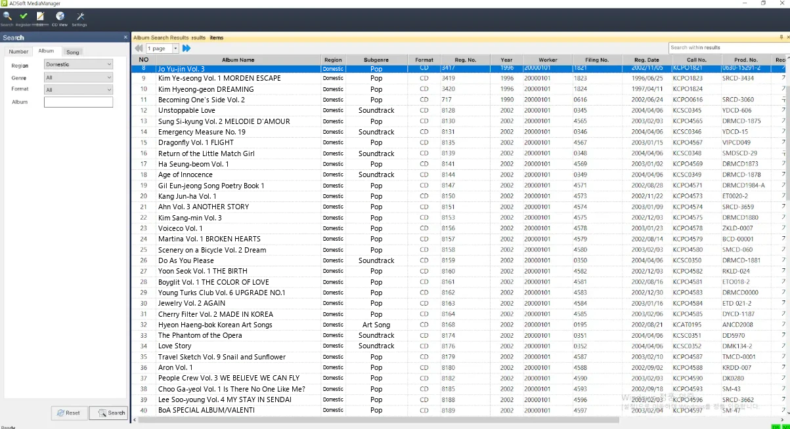
Task: Click the Register checkmark icon
Action: tap(24, 18)
